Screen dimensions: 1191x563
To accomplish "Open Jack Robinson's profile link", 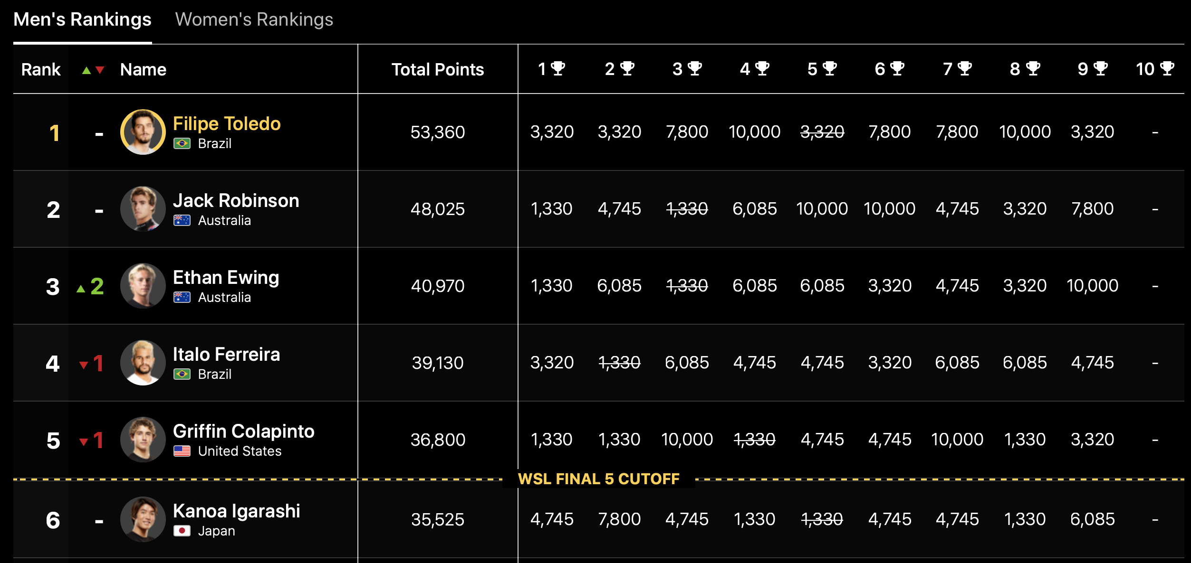I will (236, 201).
